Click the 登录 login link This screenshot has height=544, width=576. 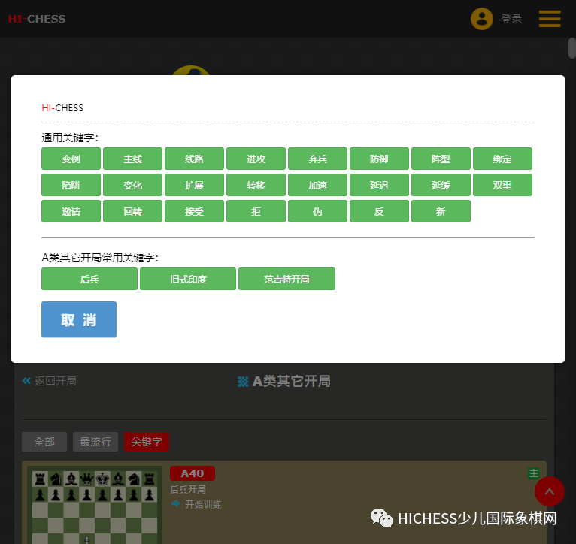(511, 19)
